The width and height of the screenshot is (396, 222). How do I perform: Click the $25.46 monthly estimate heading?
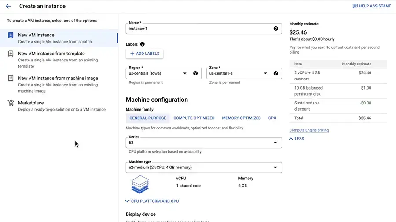pos(298,32)
